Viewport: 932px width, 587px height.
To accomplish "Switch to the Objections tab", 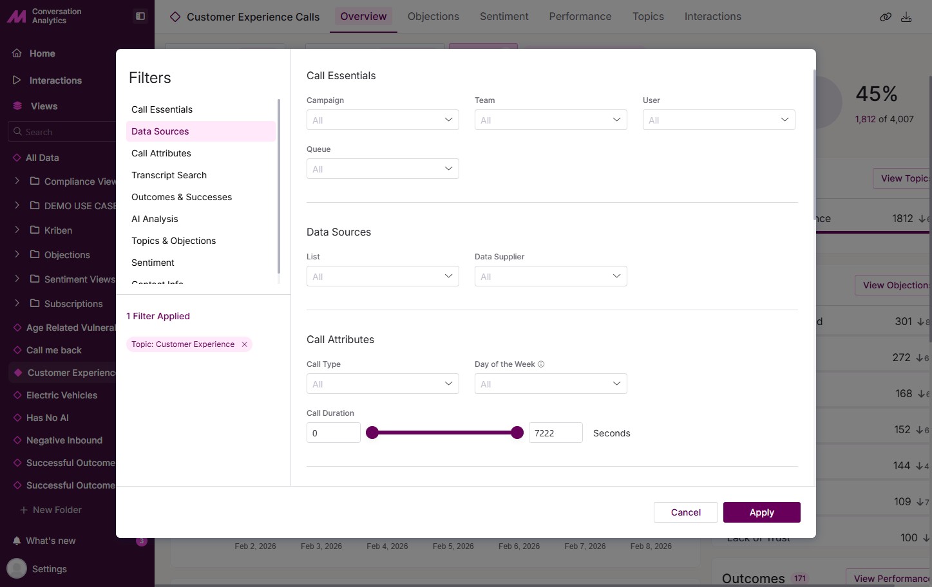I will [433, 17].
